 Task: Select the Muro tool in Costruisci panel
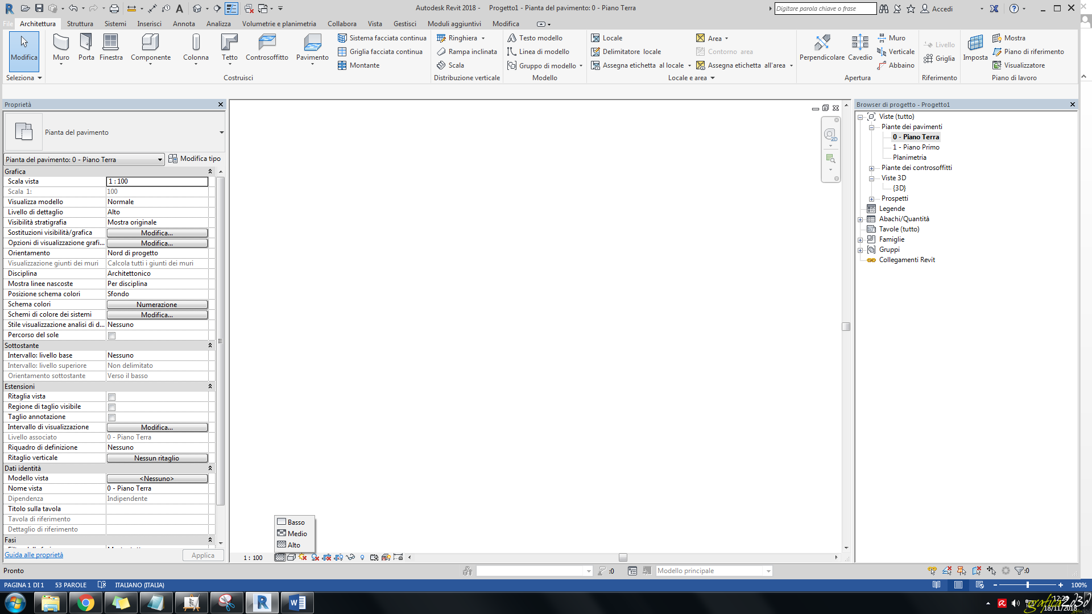pos(61,48)
